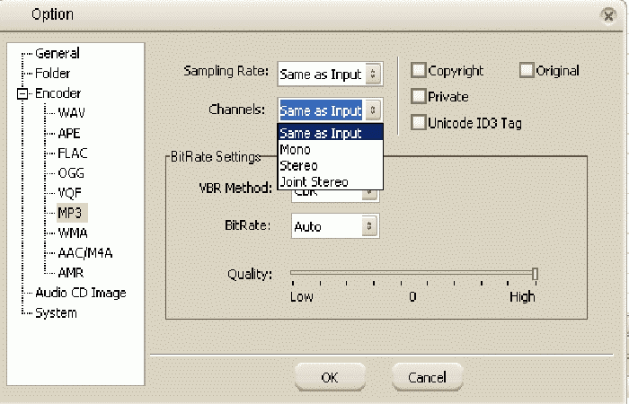
Task: Enable Unicode ID3 Tag checkbox
Action: [x=419, y=123]
